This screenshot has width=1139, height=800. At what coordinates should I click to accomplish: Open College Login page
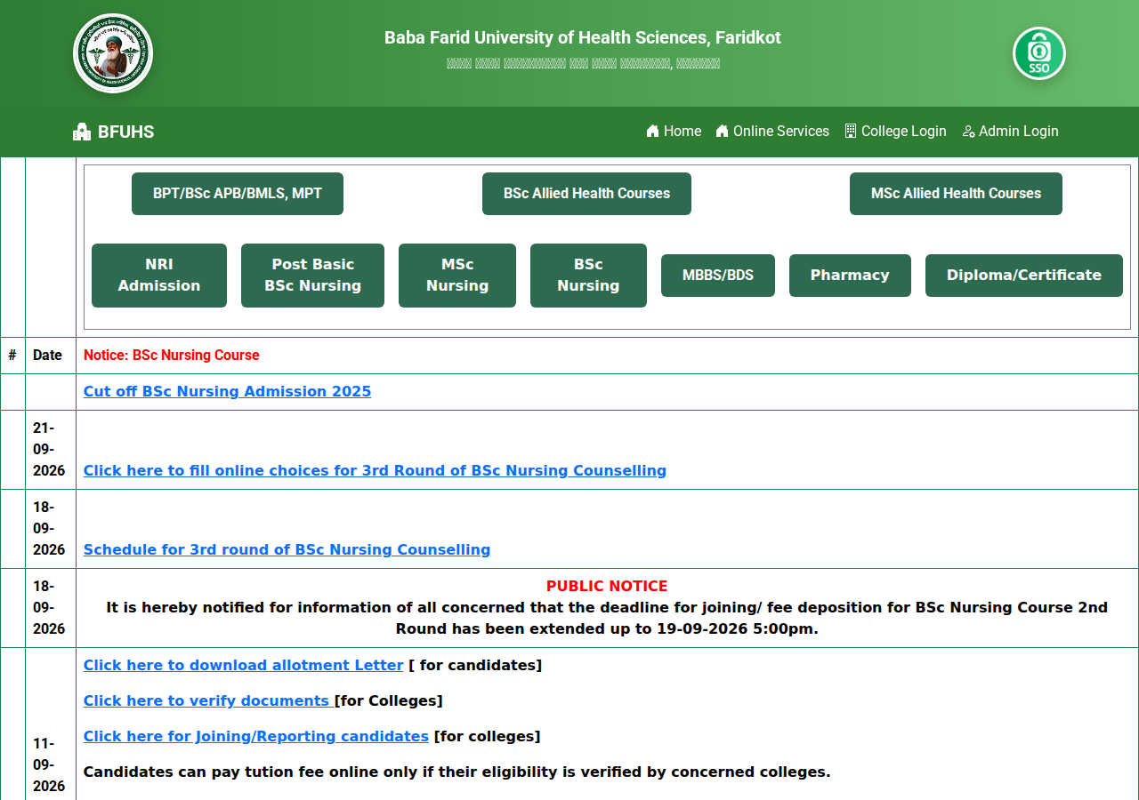(895, 131)
